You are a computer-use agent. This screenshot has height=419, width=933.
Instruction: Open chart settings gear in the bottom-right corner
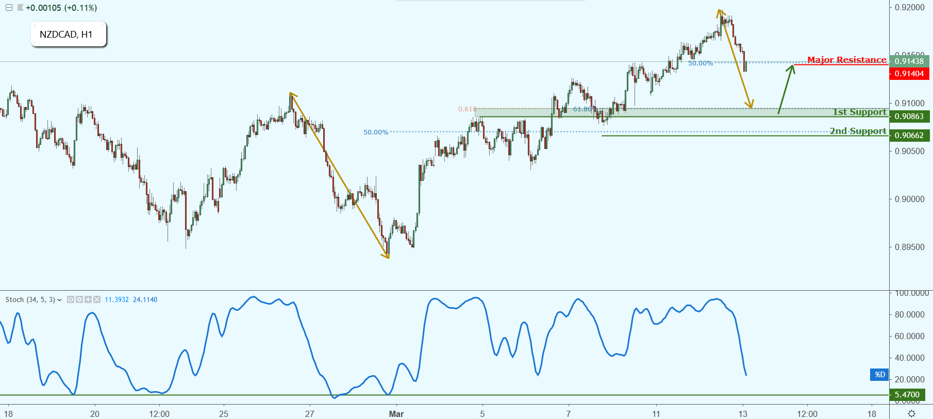911,414
